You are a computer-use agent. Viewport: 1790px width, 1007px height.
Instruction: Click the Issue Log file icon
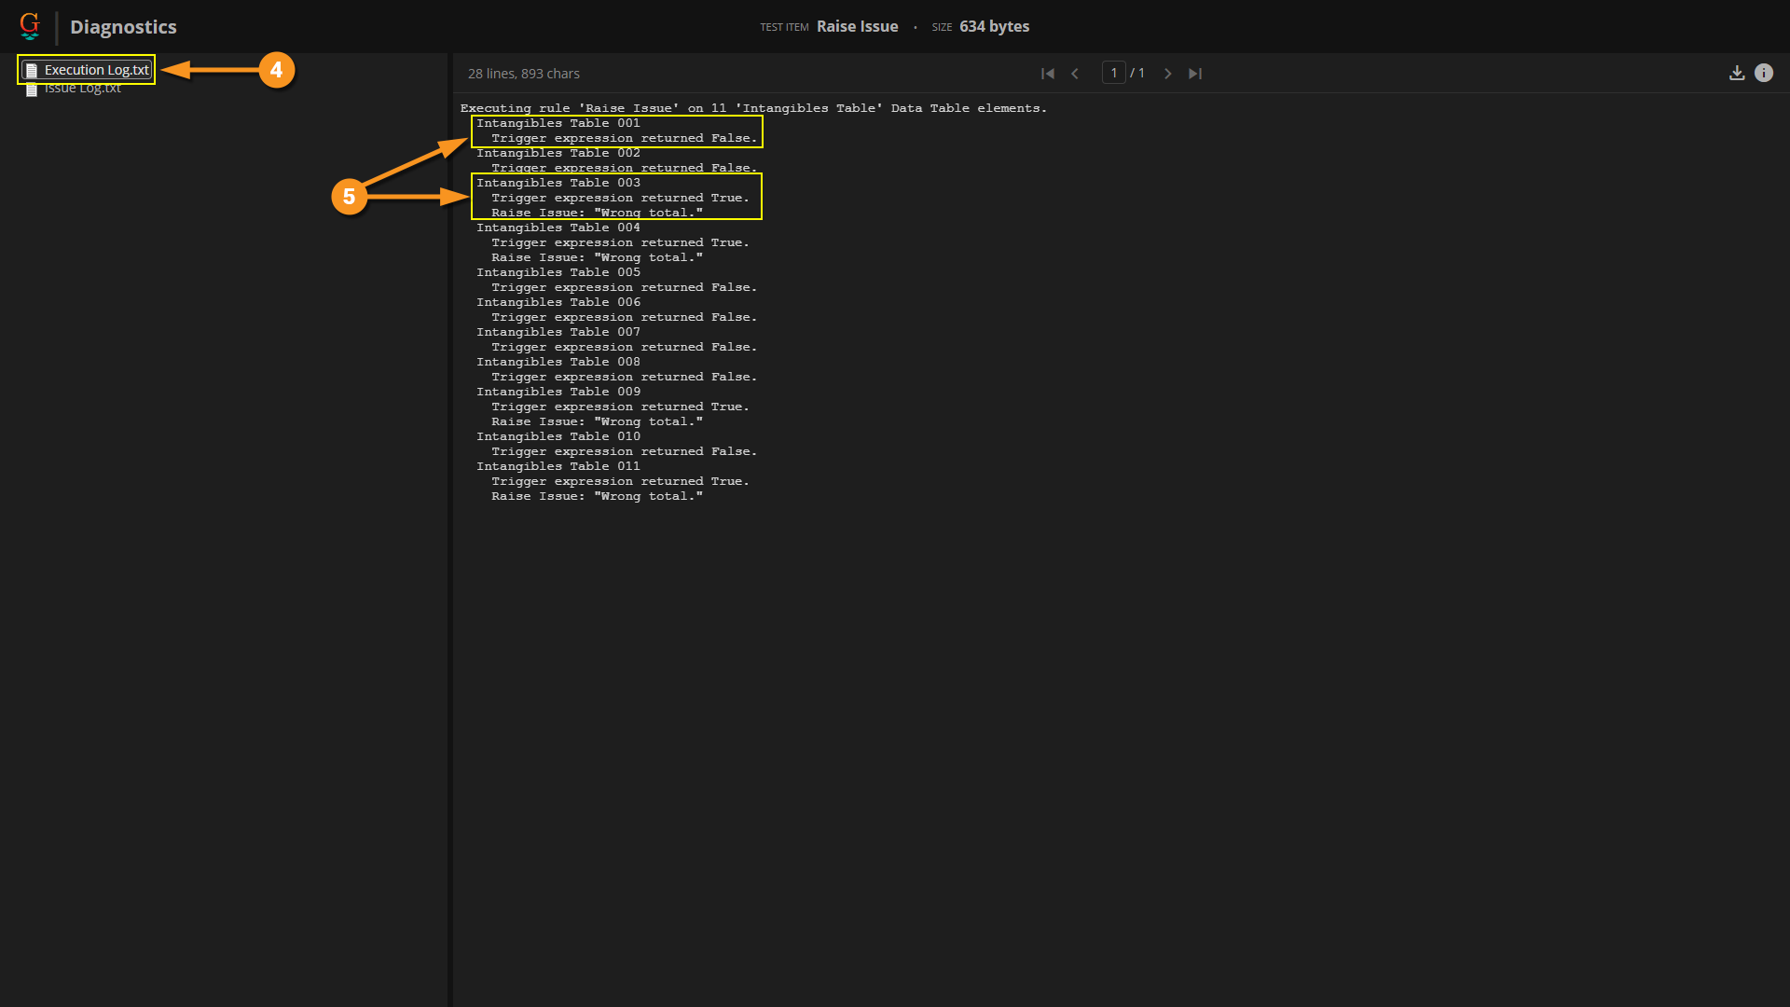32,90
